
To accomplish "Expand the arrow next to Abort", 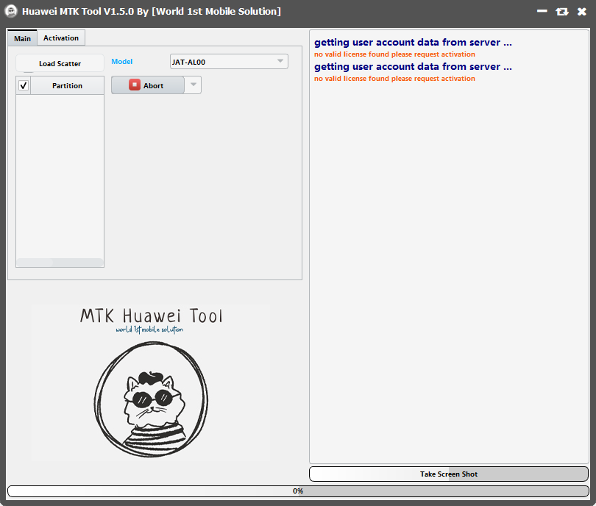I will point(193,85).
